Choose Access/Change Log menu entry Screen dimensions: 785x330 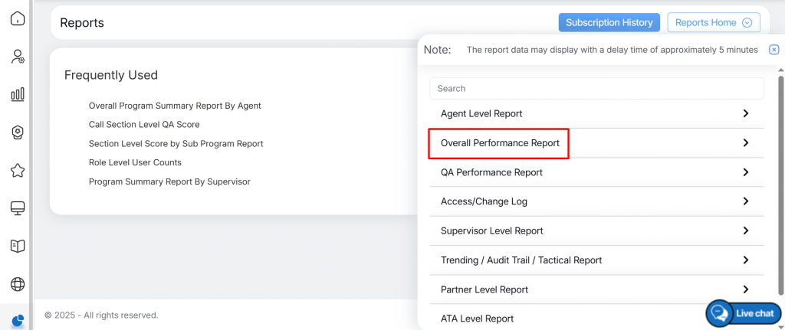point(484,201)
